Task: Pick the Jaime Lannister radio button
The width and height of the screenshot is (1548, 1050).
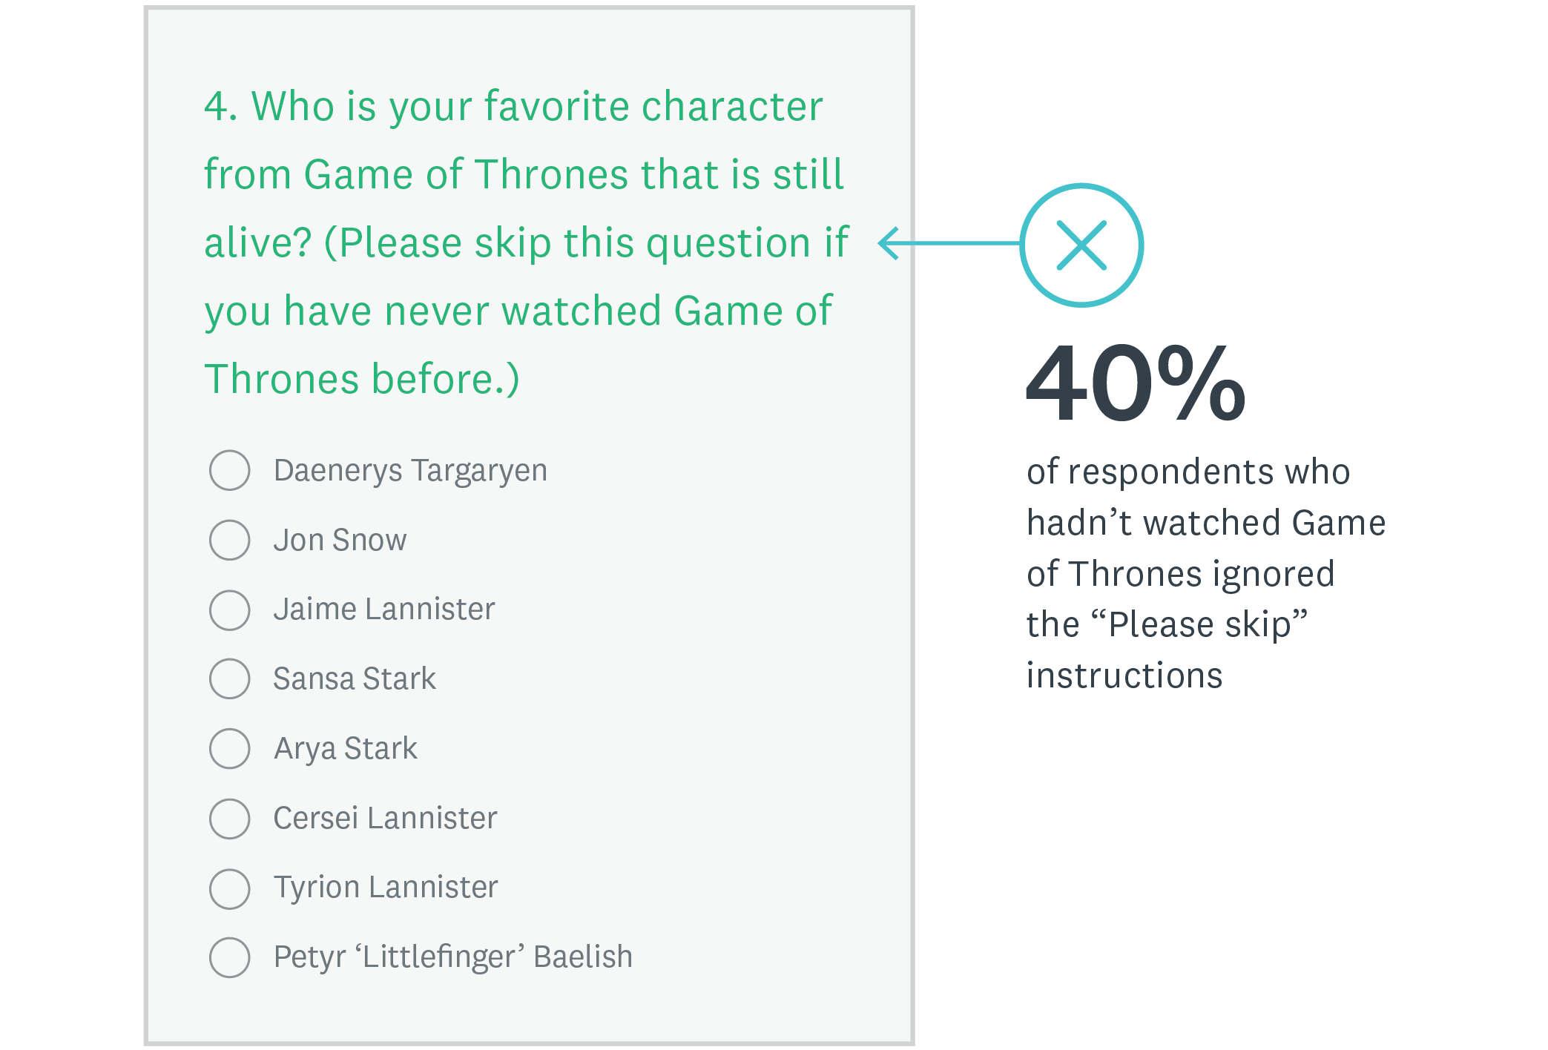Action: point(230,610)
